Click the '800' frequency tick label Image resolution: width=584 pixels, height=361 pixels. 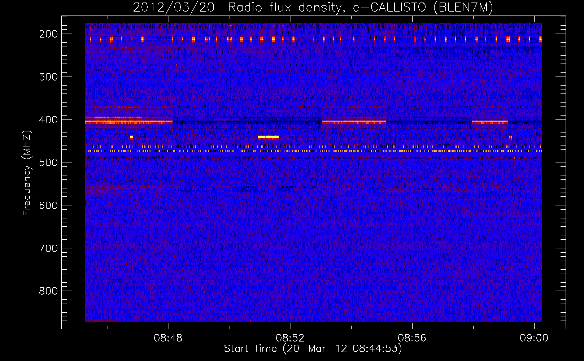point(48,291)
